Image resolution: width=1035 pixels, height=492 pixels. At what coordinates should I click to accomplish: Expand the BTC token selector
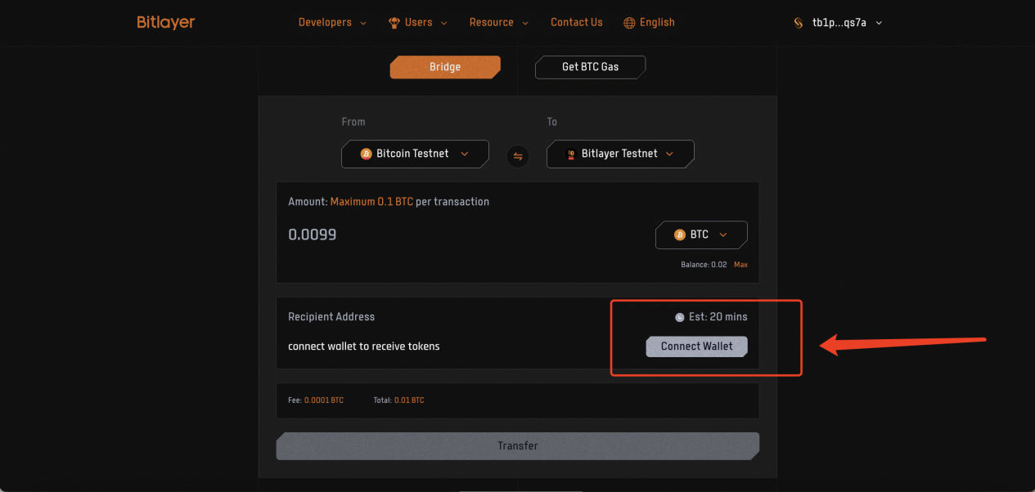pyautogui.click(x=701, y=235)
